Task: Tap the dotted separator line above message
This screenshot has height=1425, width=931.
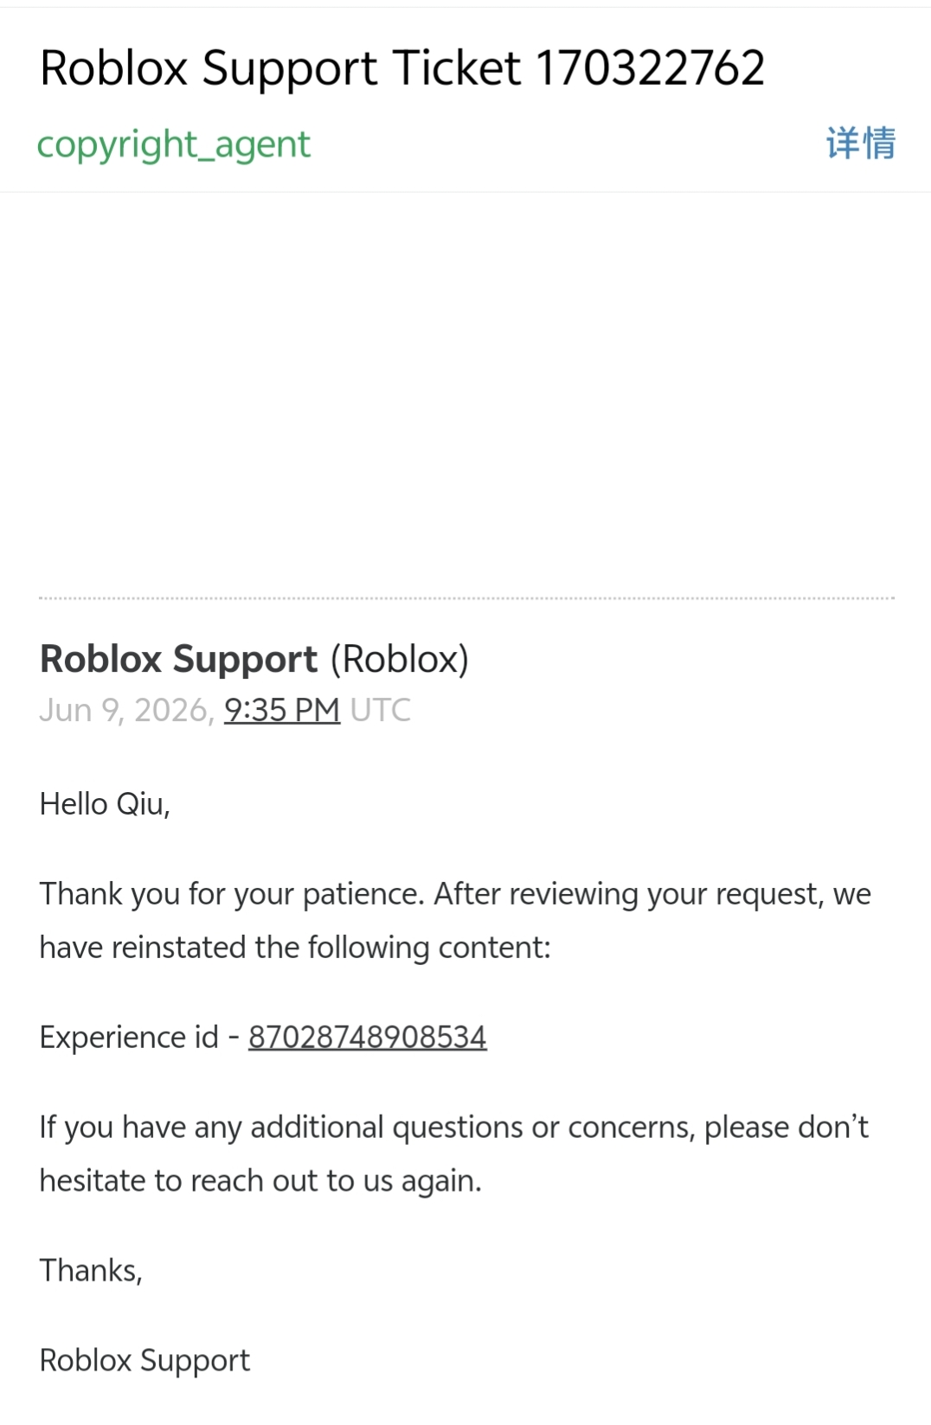Action: 466,597
